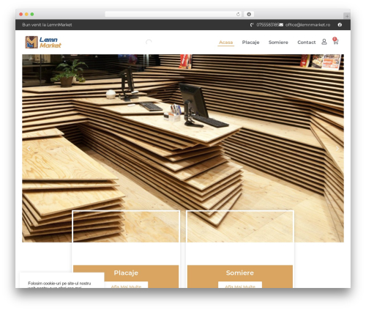Open the Somiere menu item
This screenshot has height=310, width=366.
coord(278,43)
